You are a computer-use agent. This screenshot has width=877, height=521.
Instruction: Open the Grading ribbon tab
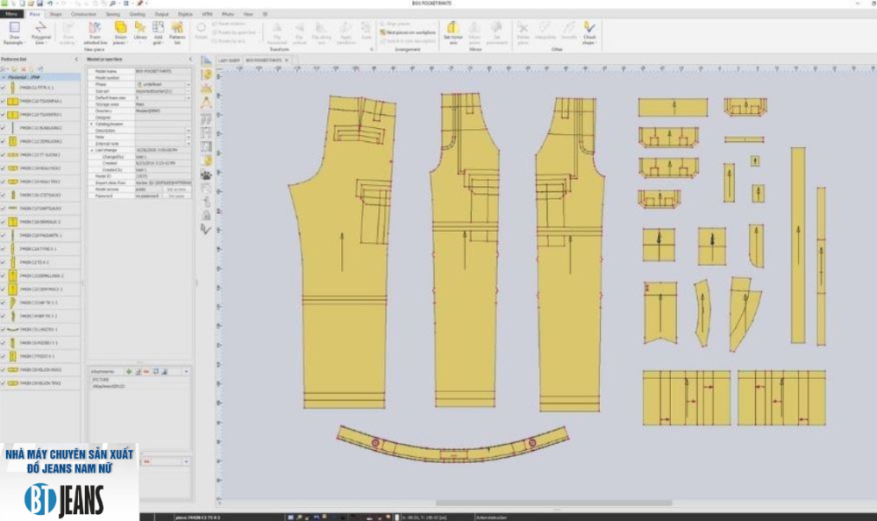(138, 15)
